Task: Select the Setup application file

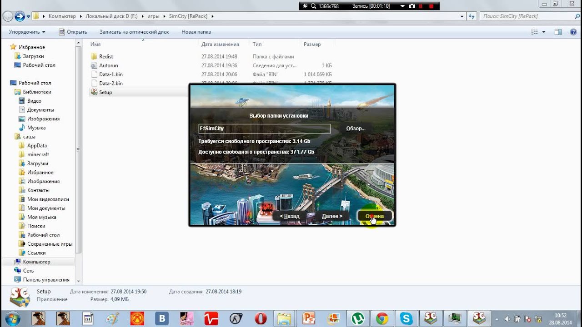Action: (105, 92)
